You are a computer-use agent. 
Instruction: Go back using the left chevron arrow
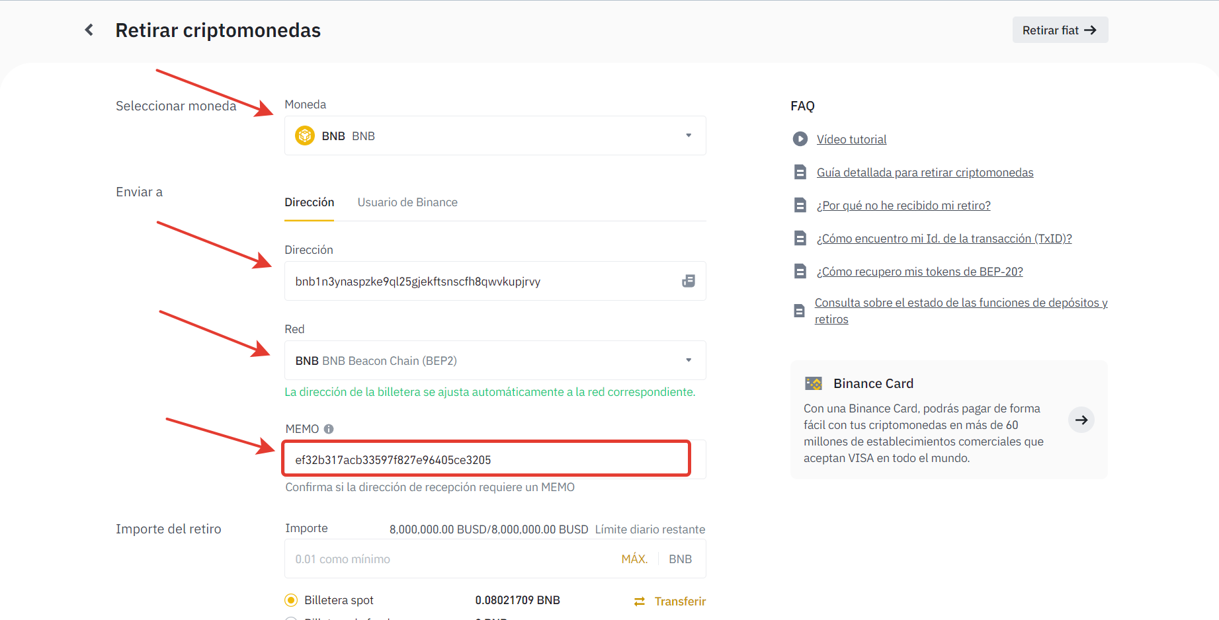pyautogui.click(x=89, y=30)
